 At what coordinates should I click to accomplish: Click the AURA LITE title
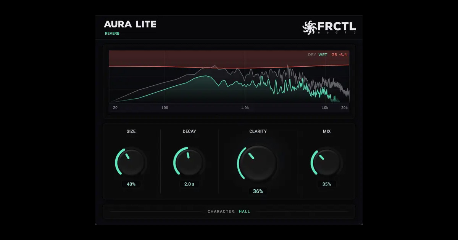point(130,24)
